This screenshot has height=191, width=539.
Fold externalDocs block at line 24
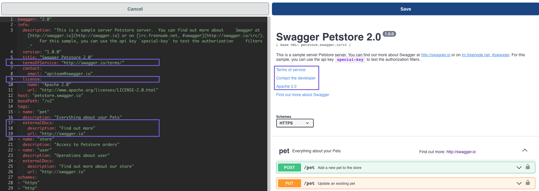pos(15,161)
